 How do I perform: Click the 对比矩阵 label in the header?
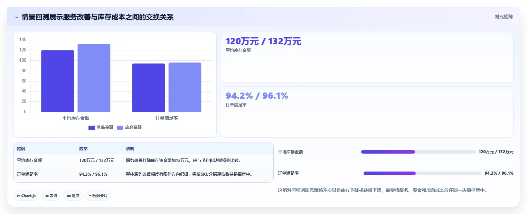[504, 17]
